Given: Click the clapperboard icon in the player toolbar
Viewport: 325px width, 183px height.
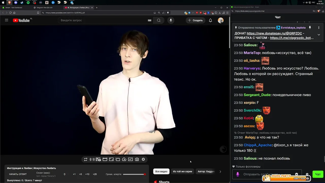Looking at the screenshot, I should click(x=105, y=159).
